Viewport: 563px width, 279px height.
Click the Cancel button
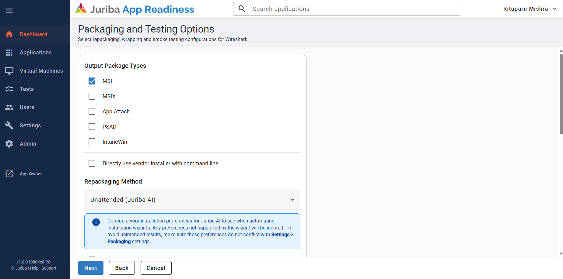[156, 268]
